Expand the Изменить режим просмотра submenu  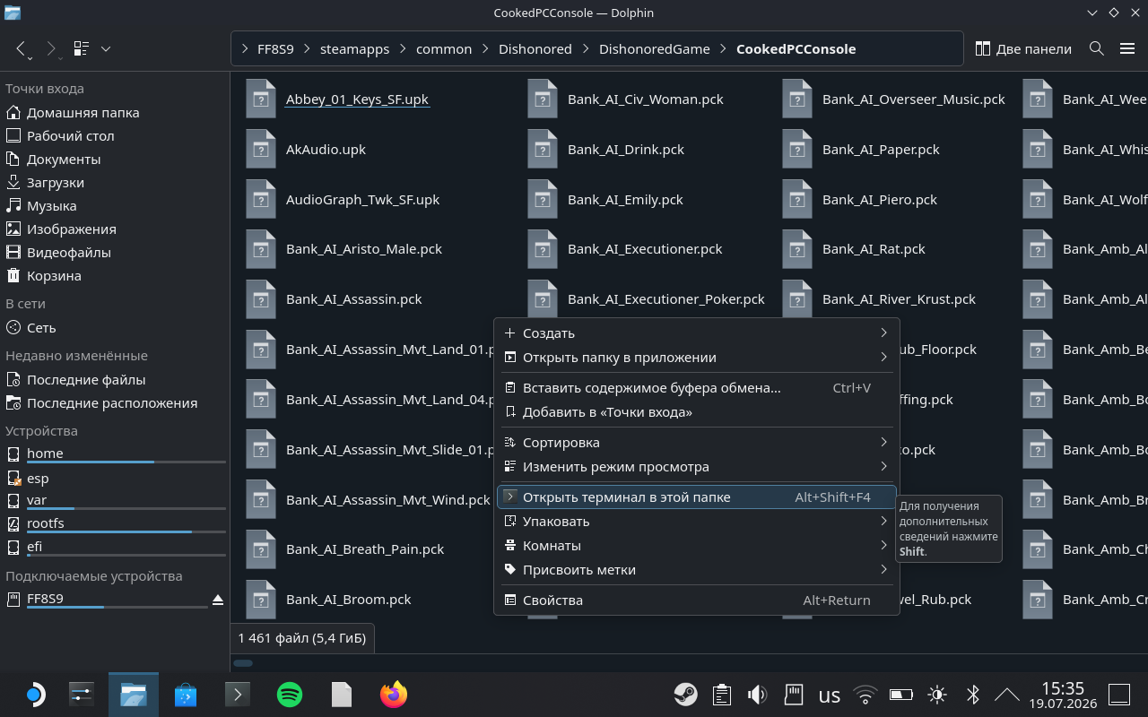[x=697, y=467]
